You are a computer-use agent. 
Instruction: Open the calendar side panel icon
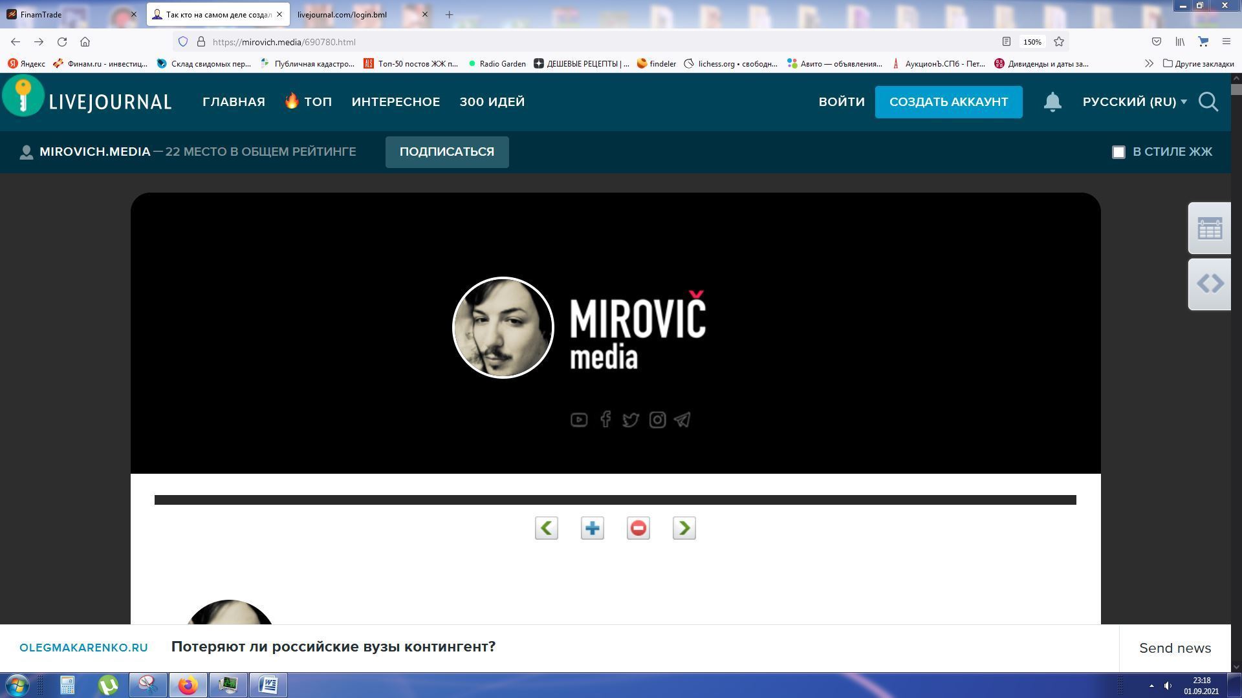click(x=1209, y=229)
